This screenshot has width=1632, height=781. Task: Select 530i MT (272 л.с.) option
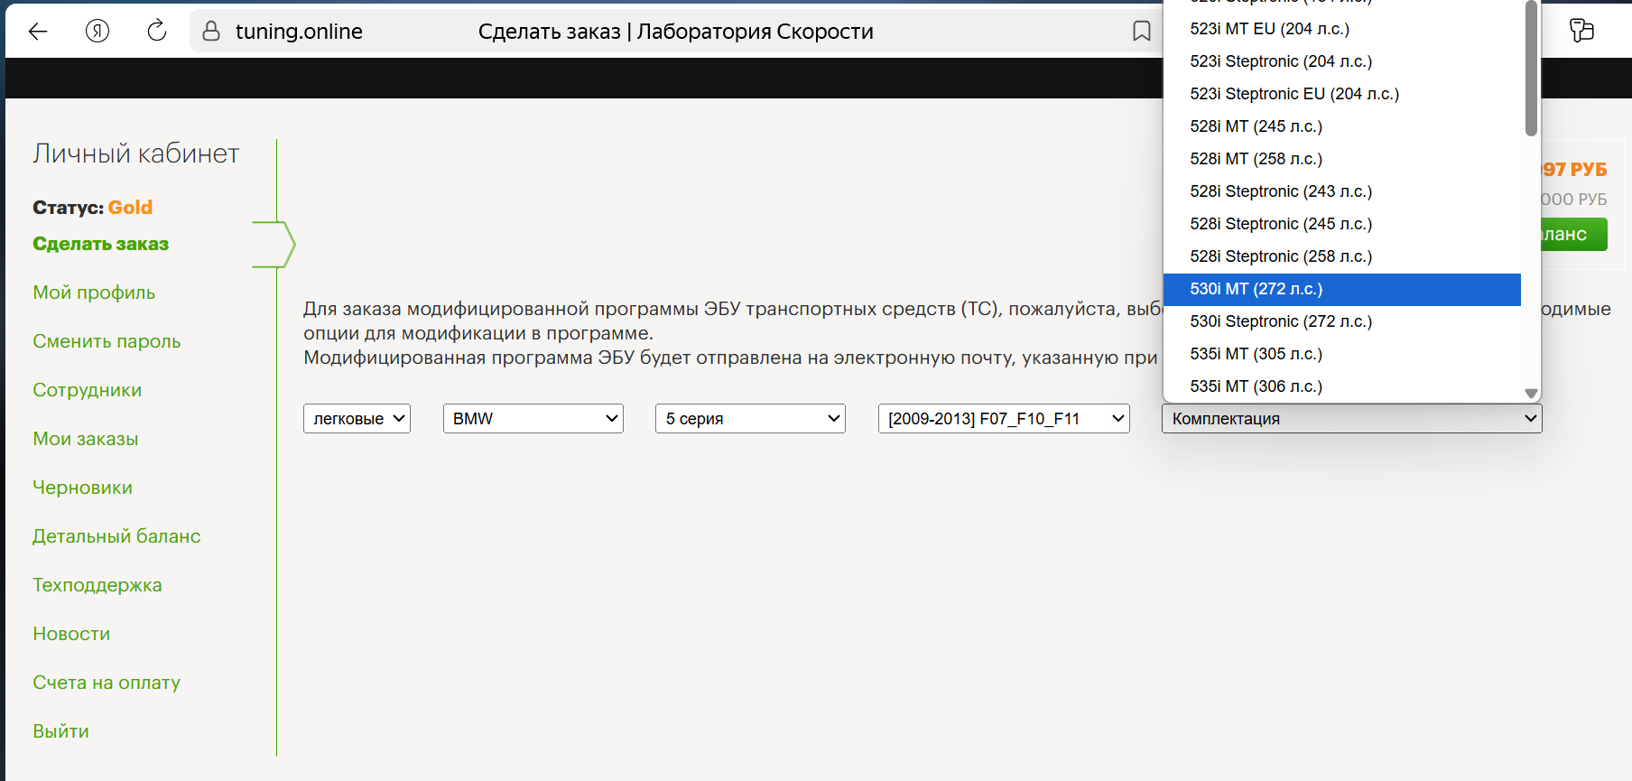tap(1256, 289)
